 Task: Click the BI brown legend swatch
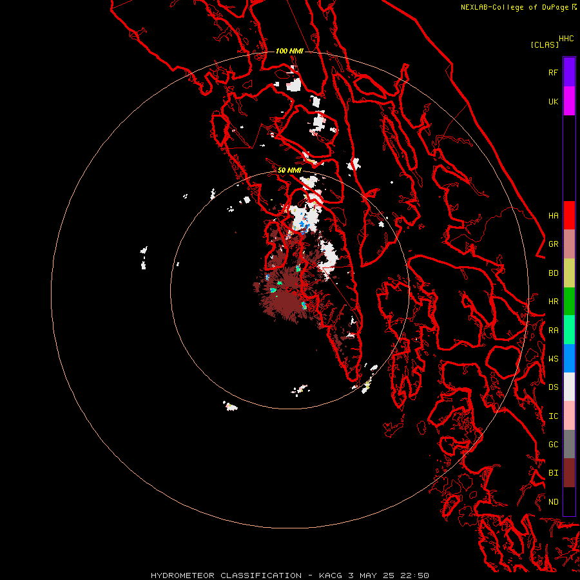(x=569, y=473)
